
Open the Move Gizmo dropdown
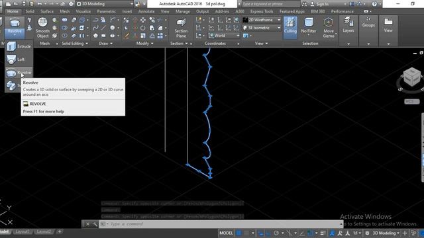coord(329,28)
